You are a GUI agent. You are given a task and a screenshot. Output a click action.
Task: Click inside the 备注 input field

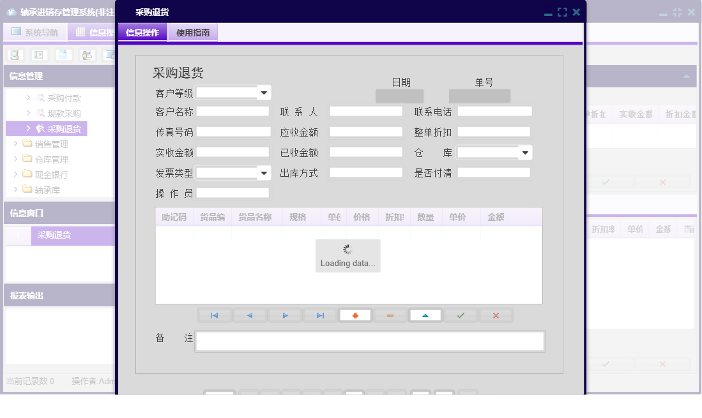tap(370, 341)
